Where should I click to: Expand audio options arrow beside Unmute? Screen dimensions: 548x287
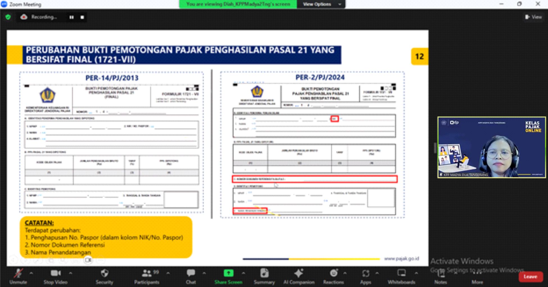(x=31, y=273)
